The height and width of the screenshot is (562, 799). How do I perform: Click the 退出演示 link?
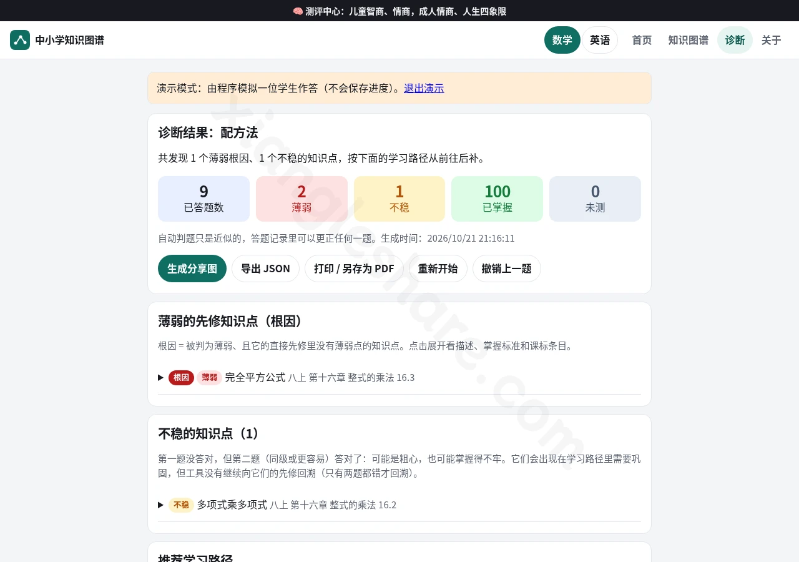click(x=424, y=88)
